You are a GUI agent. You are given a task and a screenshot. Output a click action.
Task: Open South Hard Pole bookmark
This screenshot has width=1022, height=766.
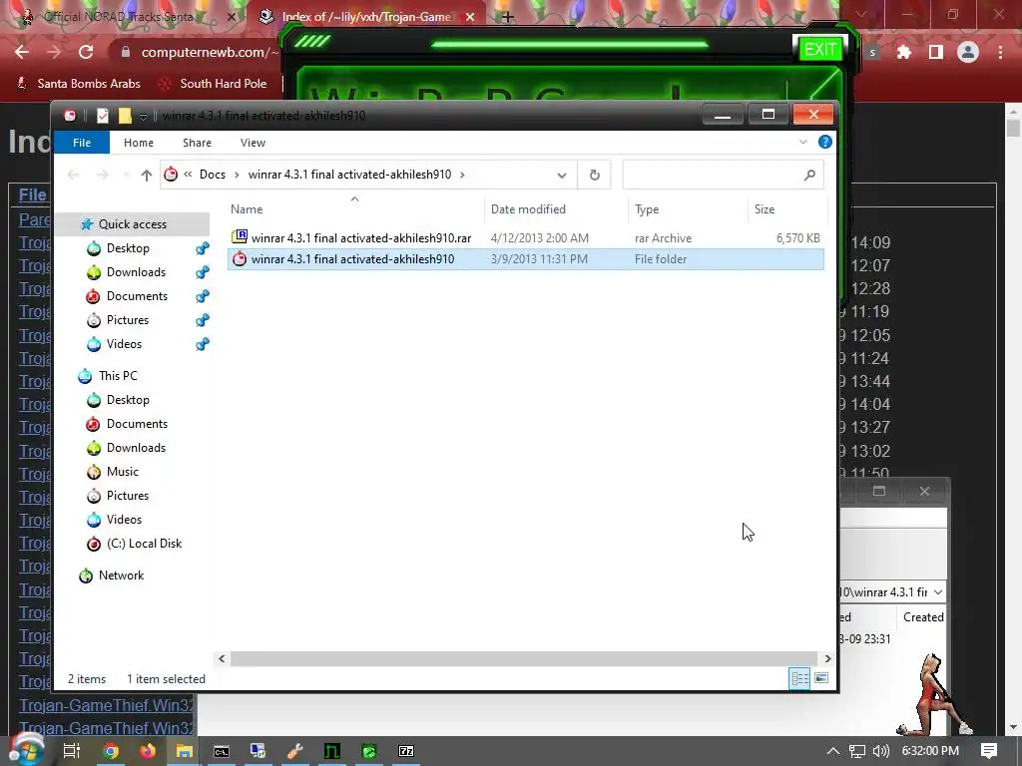(x=214, y=84)
